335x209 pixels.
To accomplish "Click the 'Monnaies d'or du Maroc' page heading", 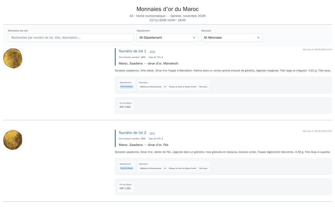I will point(167,9).
